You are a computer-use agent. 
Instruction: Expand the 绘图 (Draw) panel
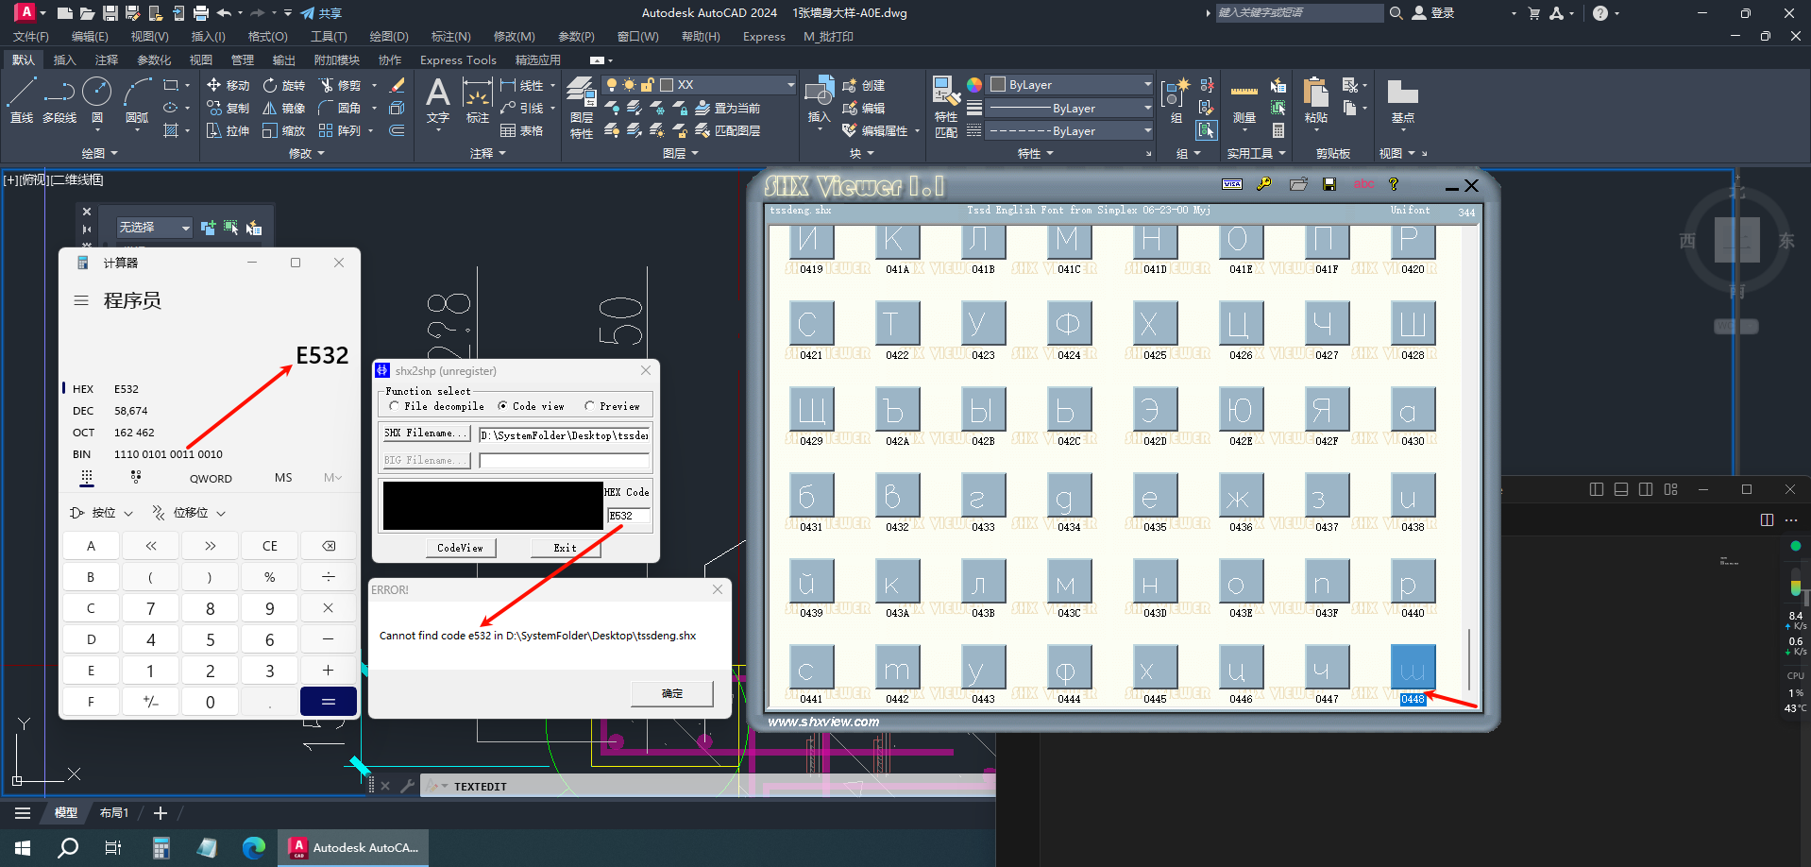coord(99,153)
